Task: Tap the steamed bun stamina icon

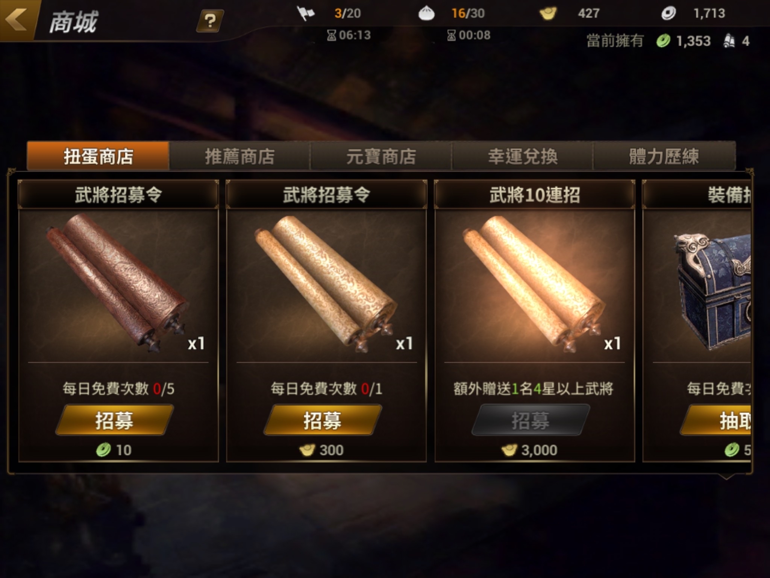Action: tap(426, 13)
